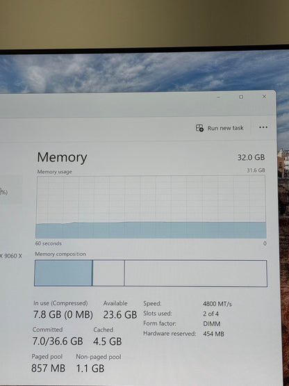Image resolution: width=289 pixels, height=386 pixels.
Task: Click the Committed 7.0/36.6 GB value
Action: (x=58, y=341)
